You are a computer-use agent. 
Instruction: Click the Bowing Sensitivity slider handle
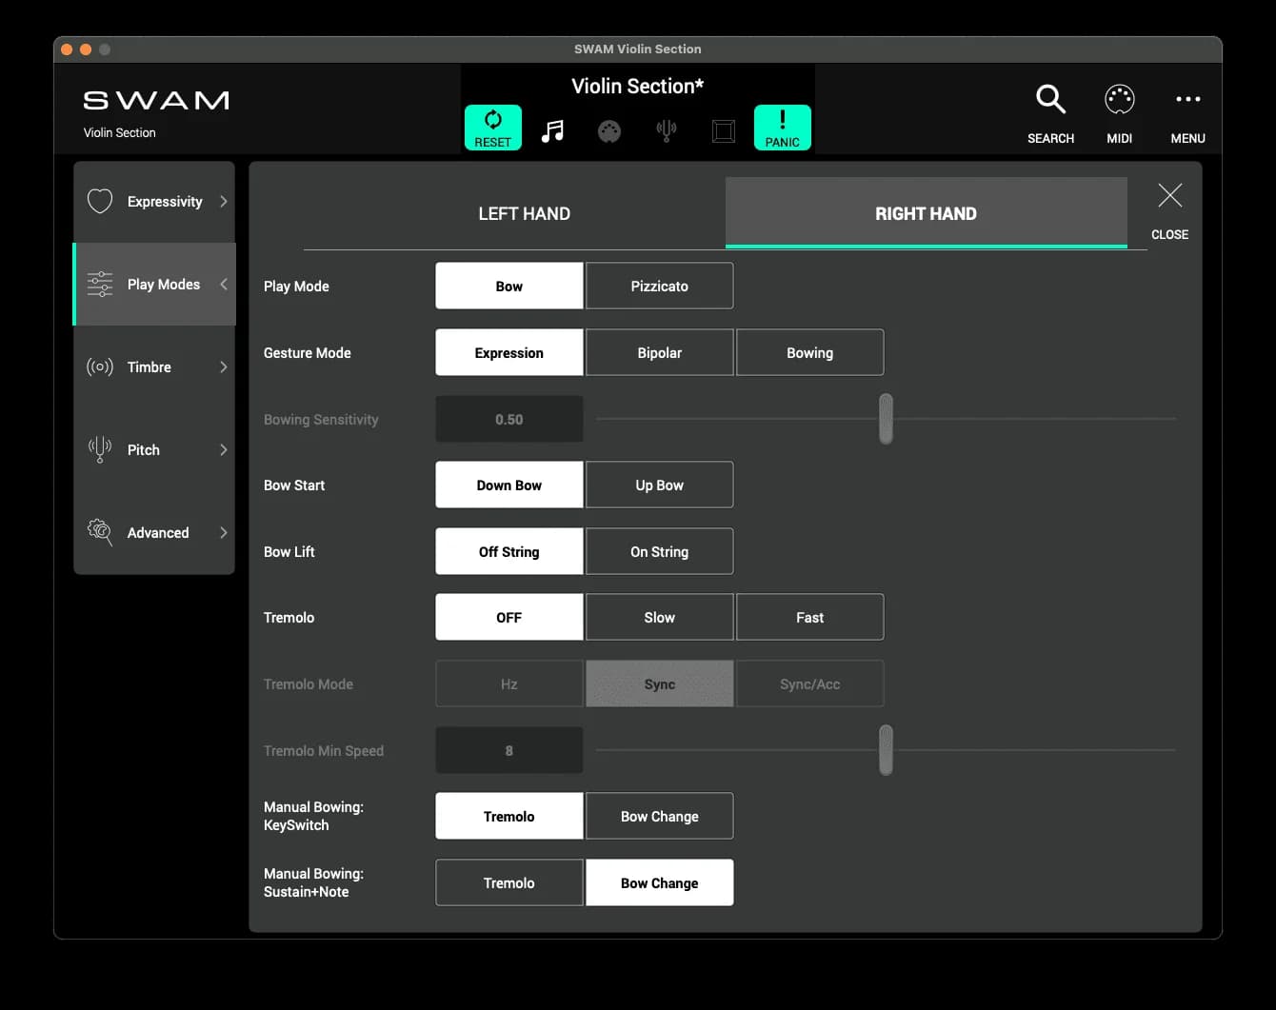[x=886, y=419]
